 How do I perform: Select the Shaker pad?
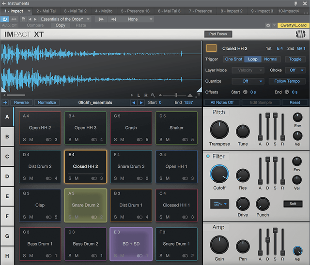coord(176,128)
